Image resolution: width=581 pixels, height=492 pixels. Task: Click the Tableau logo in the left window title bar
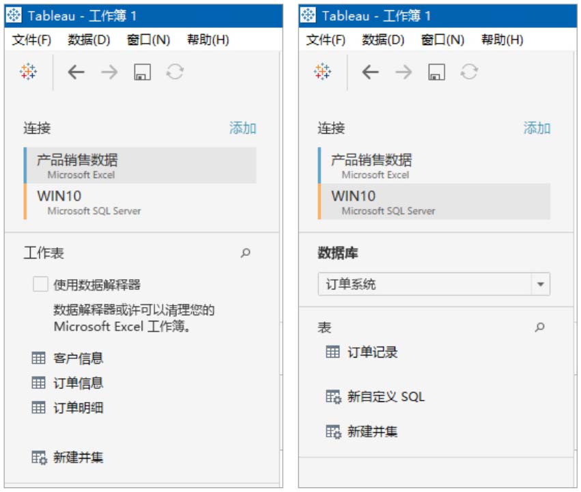tap(14, 16)
